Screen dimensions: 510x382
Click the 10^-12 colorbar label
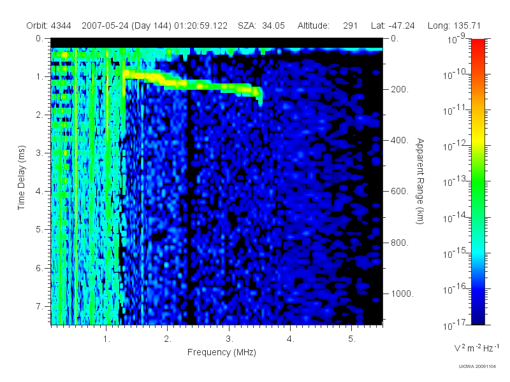(x=454, y=146)
